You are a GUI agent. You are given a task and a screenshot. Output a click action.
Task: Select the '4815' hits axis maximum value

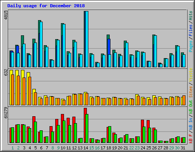point(6,15)
